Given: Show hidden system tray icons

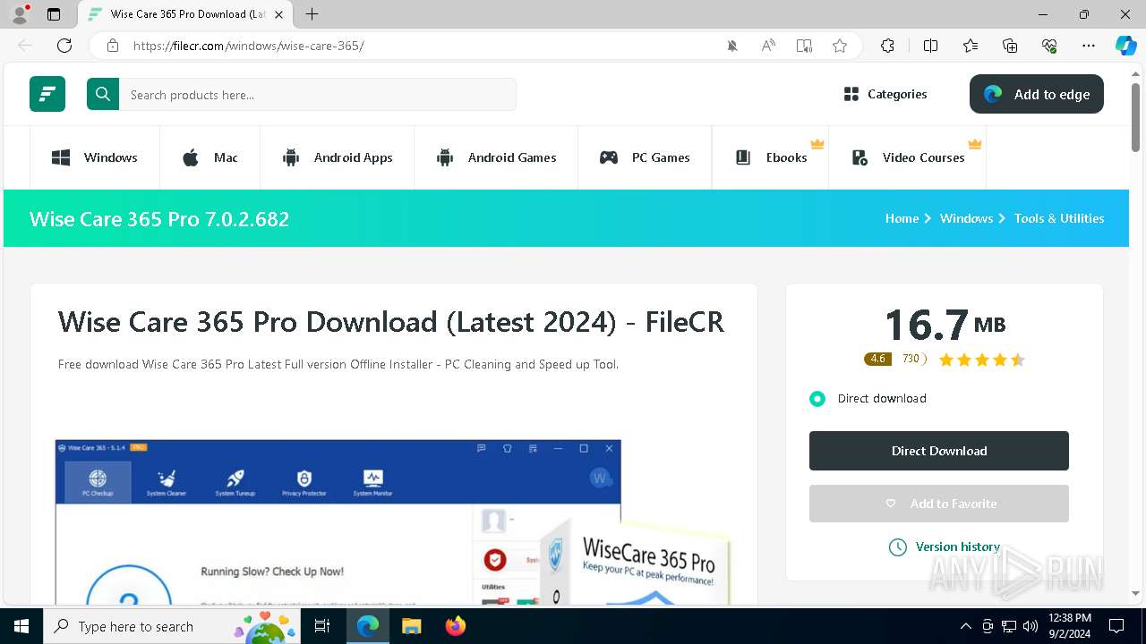Looking at the screenshot, I should [965, 626].
